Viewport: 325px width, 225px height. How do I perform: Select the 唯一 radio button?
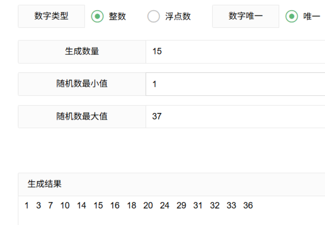tap(291, 16)
